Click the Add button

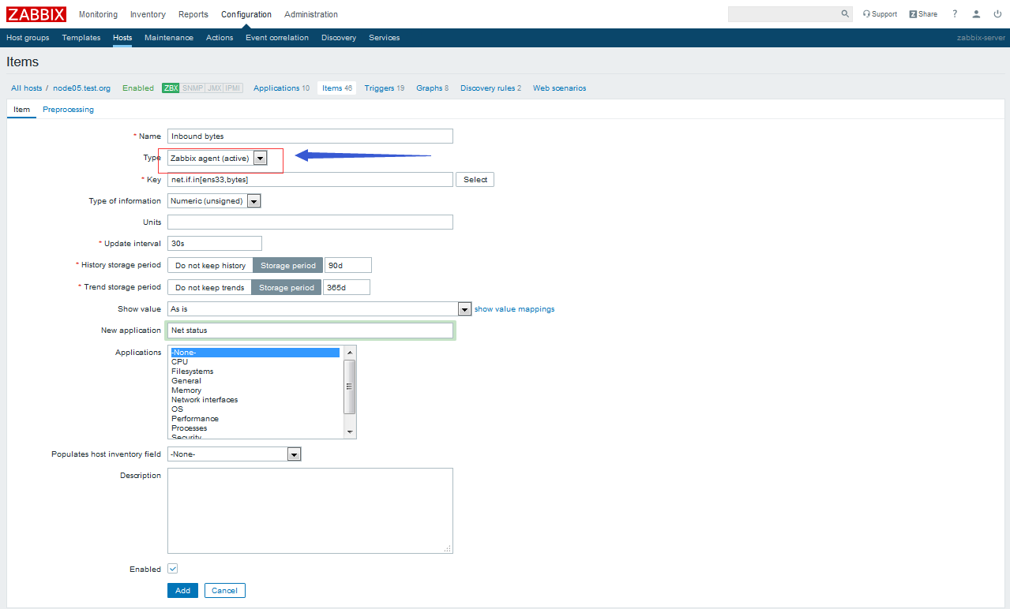pyautogui.click(x=182, y=590)
